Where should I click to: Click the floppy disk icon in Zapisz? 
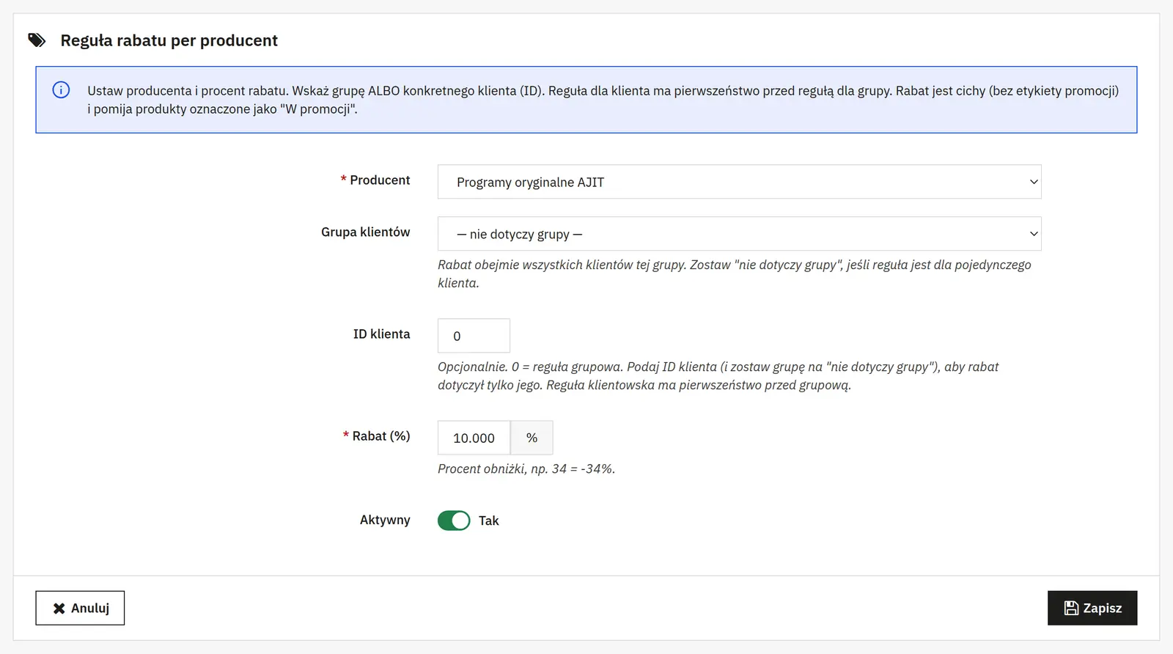pos(1071,608)
